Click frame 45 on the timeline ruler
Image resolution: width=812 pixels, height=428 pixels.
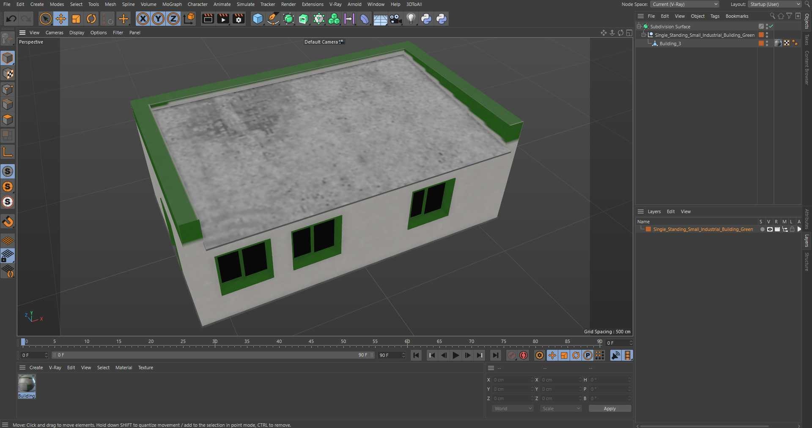click(311, 341)
